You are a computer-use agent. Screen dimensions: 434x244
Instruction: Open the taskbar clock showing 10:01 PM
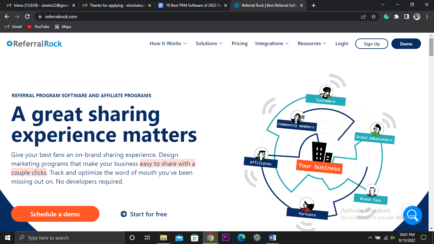tap(406, 238)
